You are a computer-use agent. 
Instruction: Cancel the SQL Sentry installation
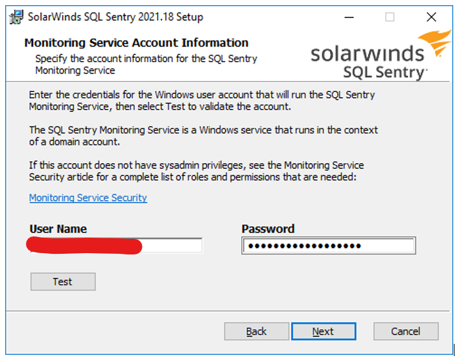pos(406,332)
